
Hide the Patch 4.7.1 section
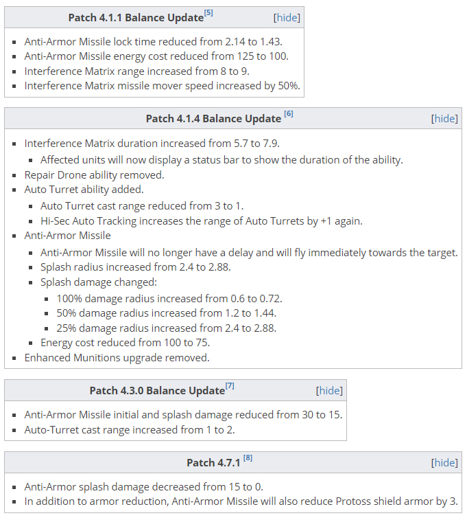point(444,462)
